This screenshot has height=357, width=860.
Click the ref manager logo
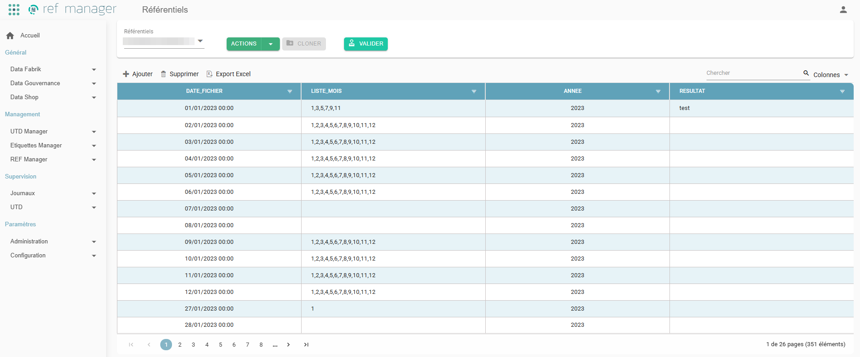pyautogui.click(x=72, y=9)
